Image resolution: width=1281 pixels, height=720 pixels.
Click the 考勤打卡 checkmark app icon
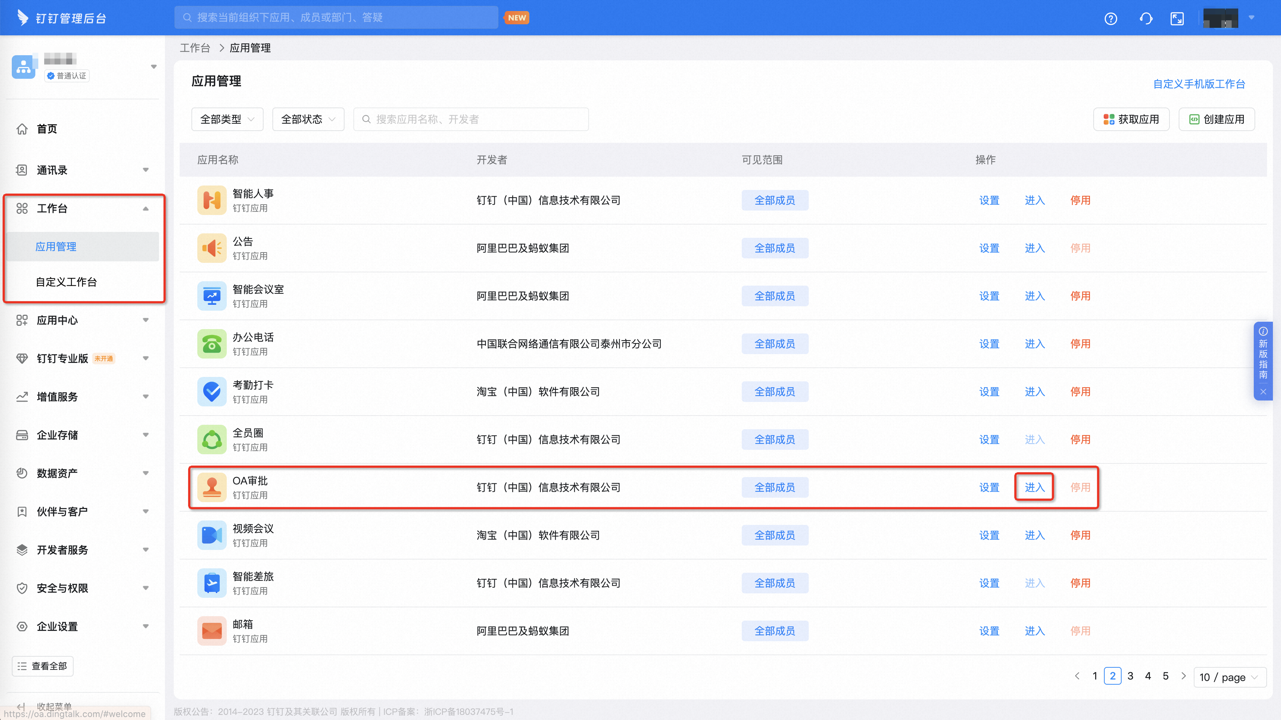click(x=212, y=391)
